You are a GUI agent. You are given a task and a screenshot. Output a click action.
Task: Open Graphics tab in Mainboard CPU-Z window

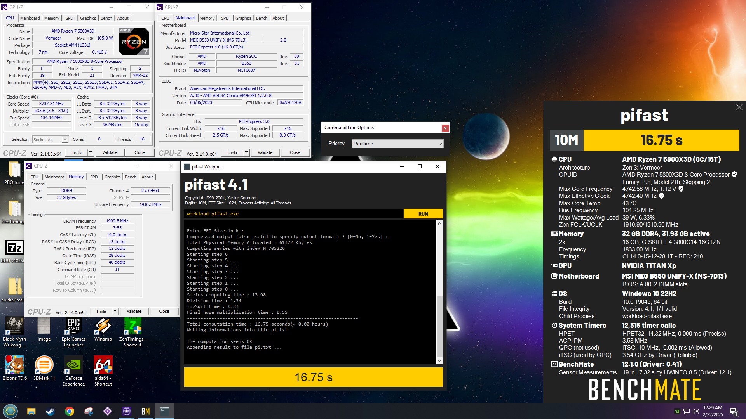243,18
